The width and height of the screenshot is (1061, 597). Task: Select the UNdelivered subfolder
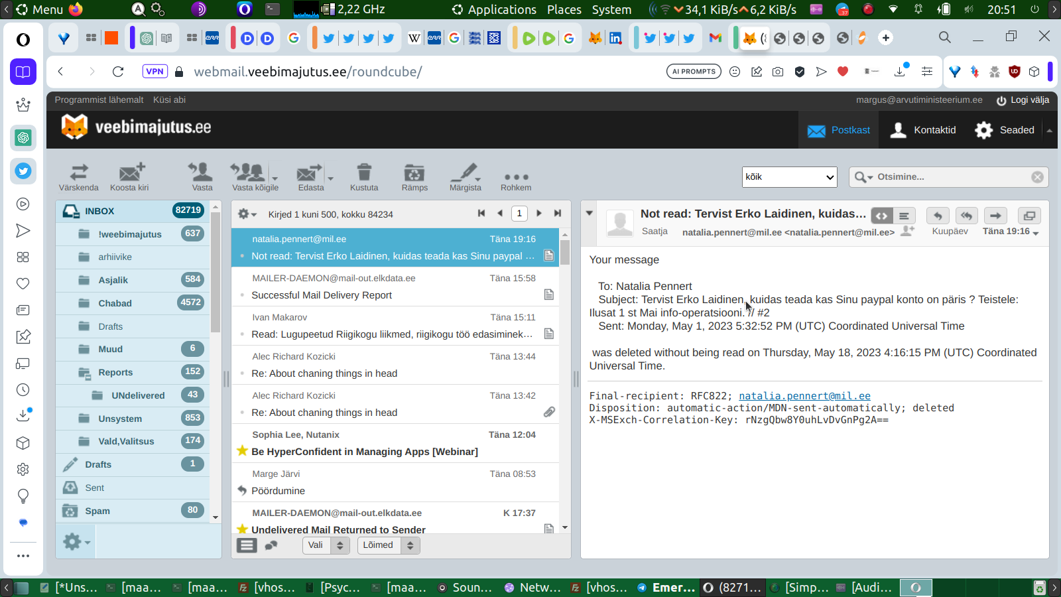point(133,395)
